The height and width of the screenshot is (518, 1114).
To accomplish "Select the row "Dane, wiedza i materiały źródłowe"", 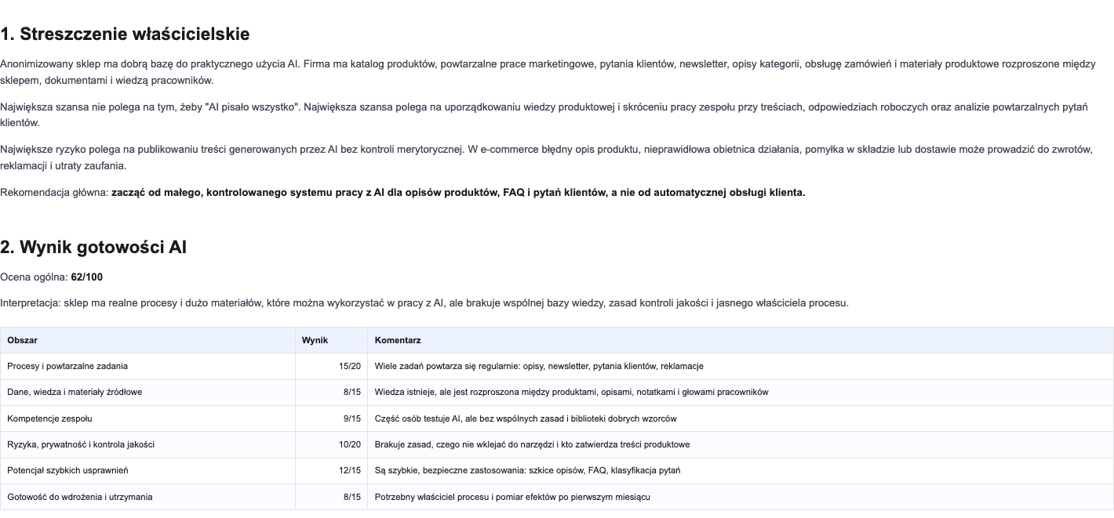I will (557, 392).
